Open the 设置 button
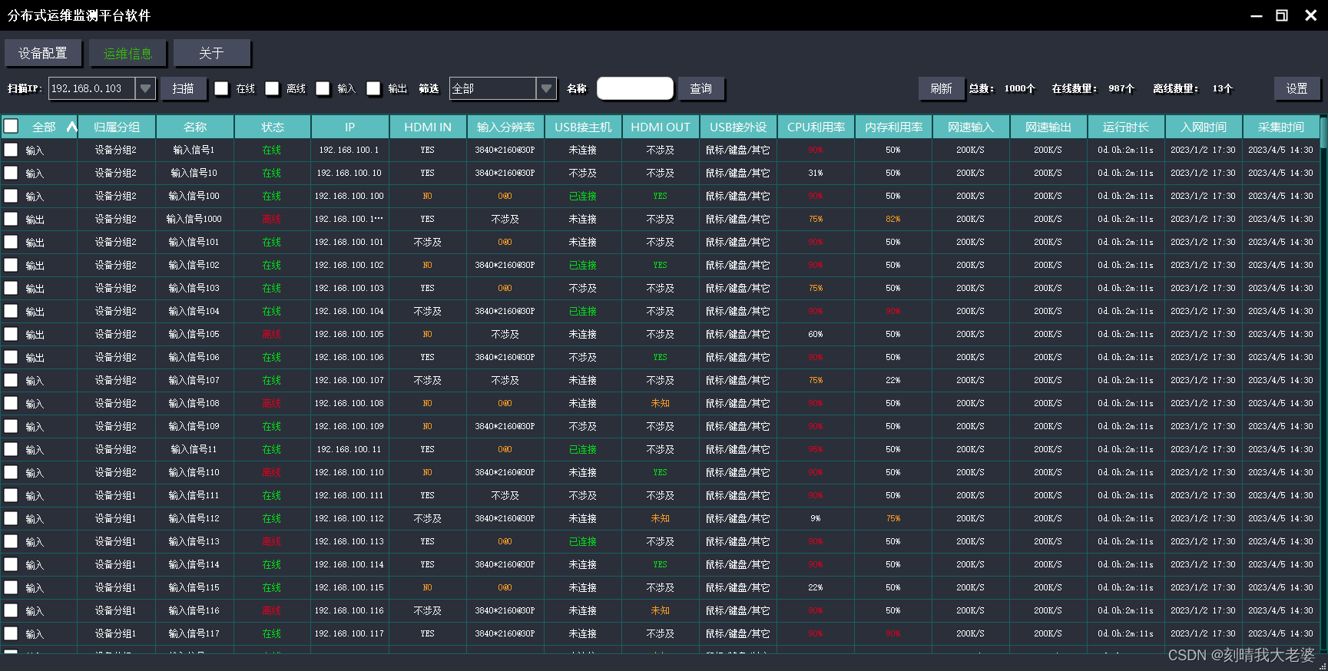The width and height of the screenshot is (1328, 671). coord(1297,89)
